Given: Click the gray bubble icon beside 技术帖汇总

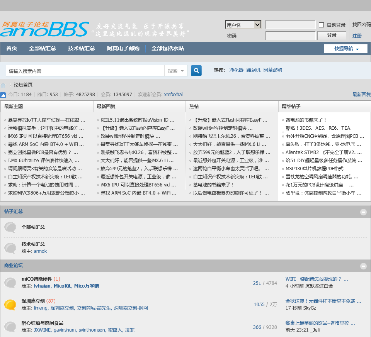Looking at the screenshot, I should (x=10, y=248).
